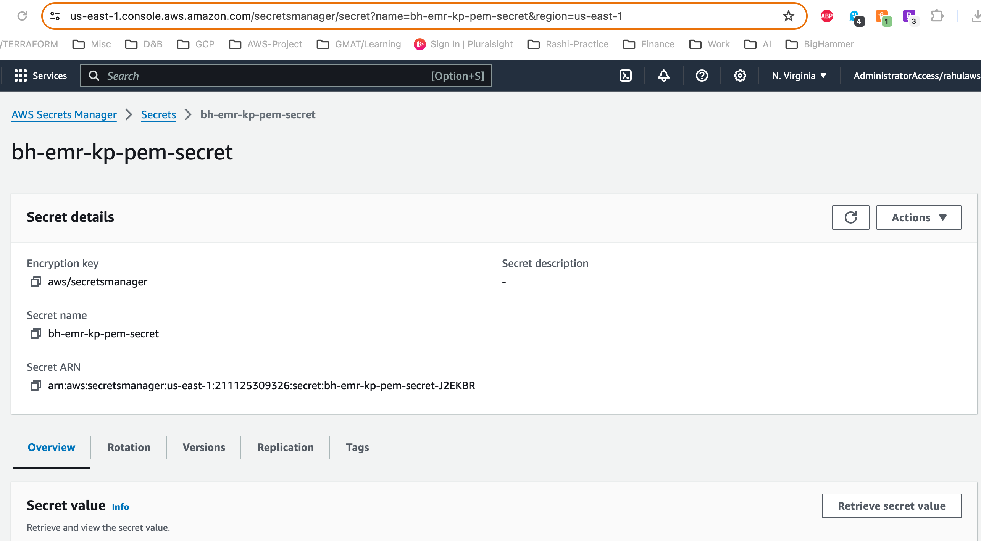Copy the Secret ARN using copy icon

click(x=36, y=385)
